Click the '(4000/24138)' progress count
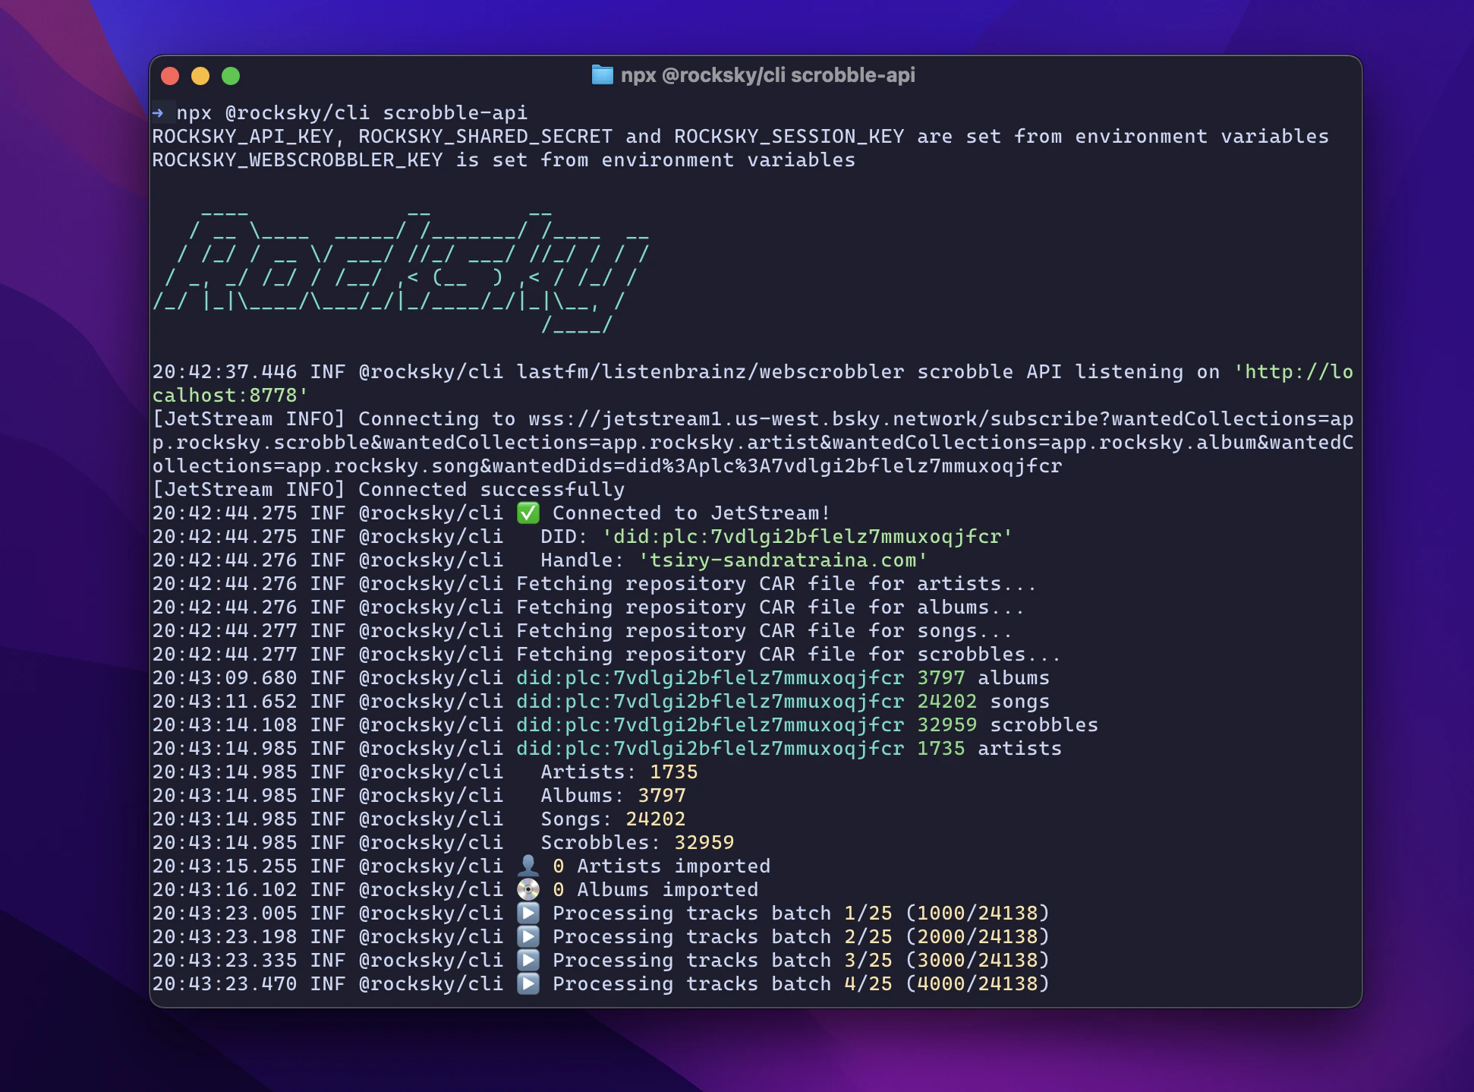1474x1092 pixels. click(978, 984)
